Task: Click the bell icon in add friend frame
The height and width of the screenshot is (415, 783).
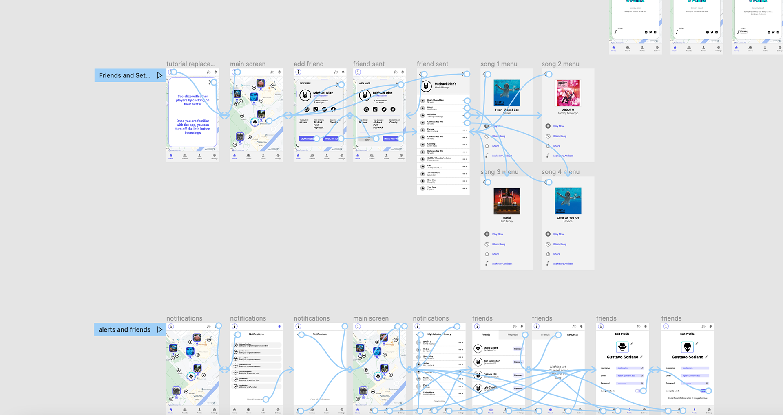Action: click(x=343, y=72)
